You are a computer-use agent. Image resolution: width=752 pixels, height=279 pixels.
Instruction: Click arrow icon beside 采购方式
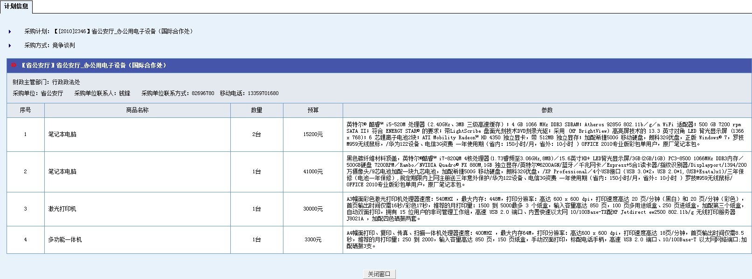point(10,46)
